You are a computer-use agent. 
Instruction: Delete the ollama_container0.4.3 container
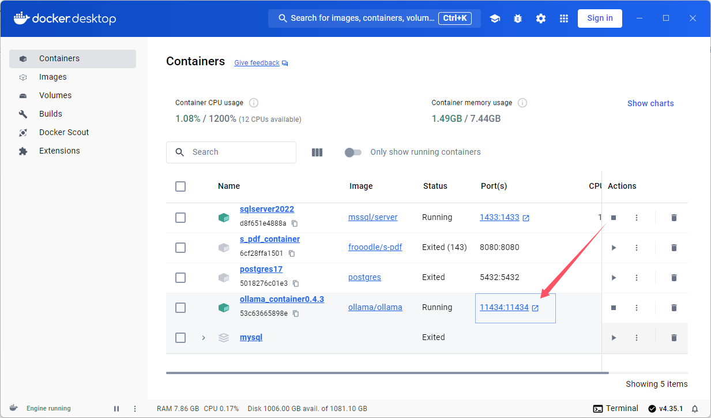coord(674,308)
